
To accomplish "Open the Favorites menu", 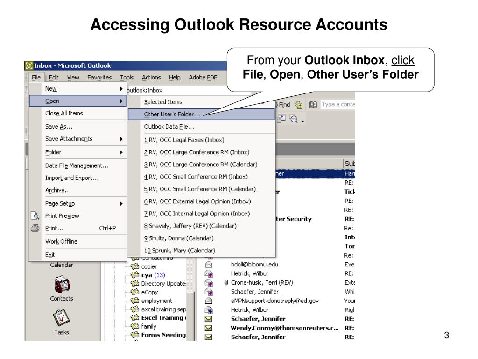I will click(x=99, y=78).
